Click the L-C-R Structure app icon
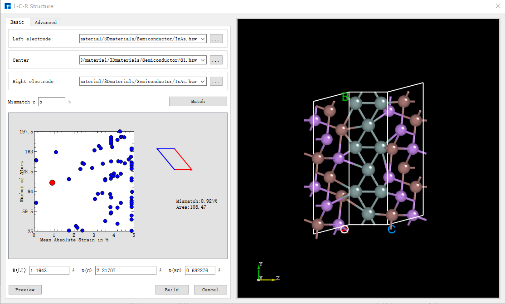 pyautogui.click(x=7, y=6)
